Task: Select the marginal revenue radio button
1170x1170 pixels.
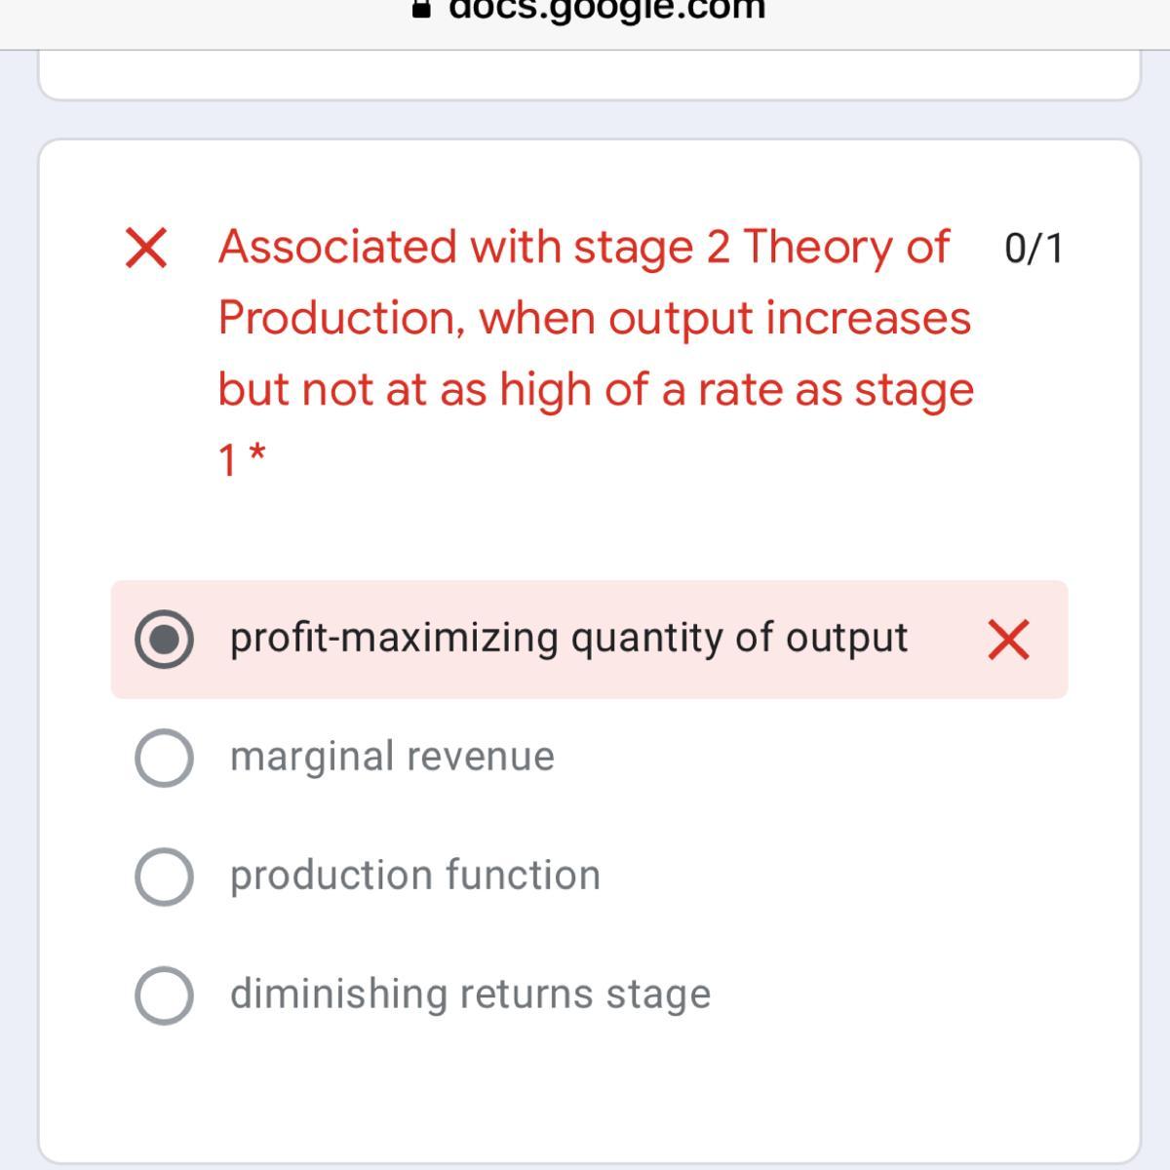Action: (x=164, y=758)
